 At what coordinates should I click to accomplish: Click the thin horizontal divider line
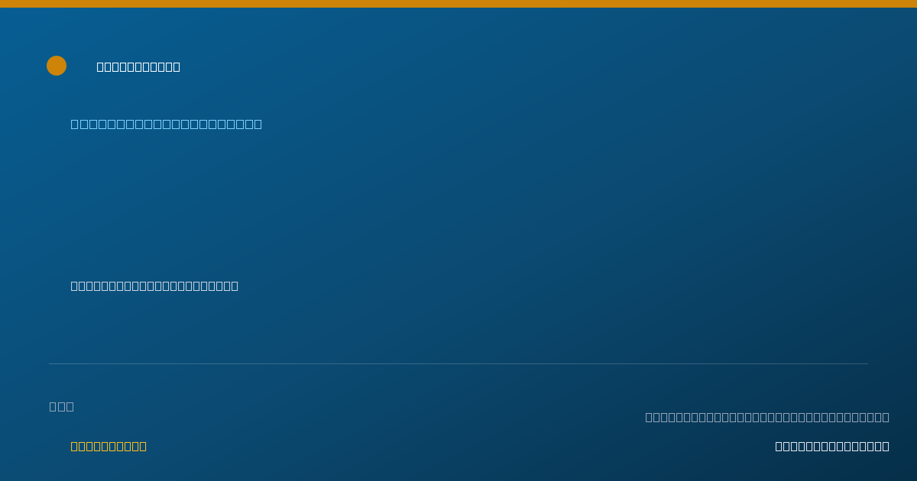point(458,363)
